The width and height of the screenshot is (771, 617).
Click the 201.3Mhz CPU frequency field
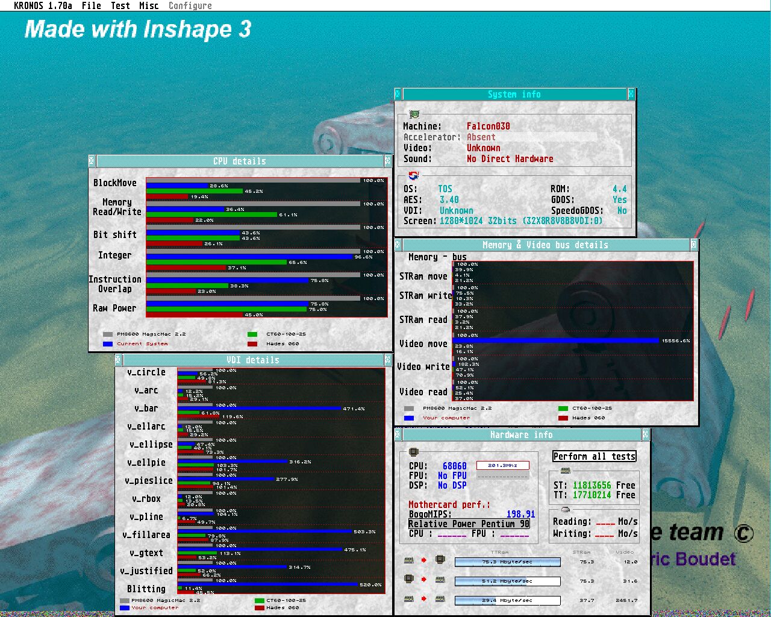pyautogui.click(x=502, y=465)
